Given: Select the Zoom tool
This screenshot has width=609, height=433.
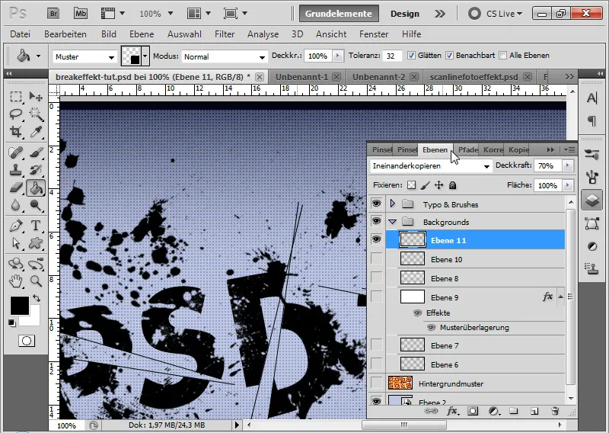Looking at the screenshot, I should pos(36,281).
